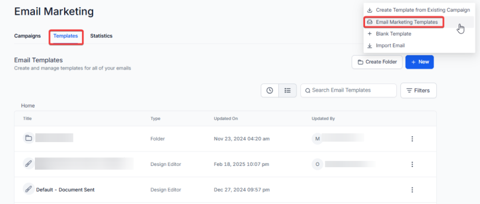This screenshot has width=480, height=204.
Task: Open the Campaigns tab
Action: (27, 36)
